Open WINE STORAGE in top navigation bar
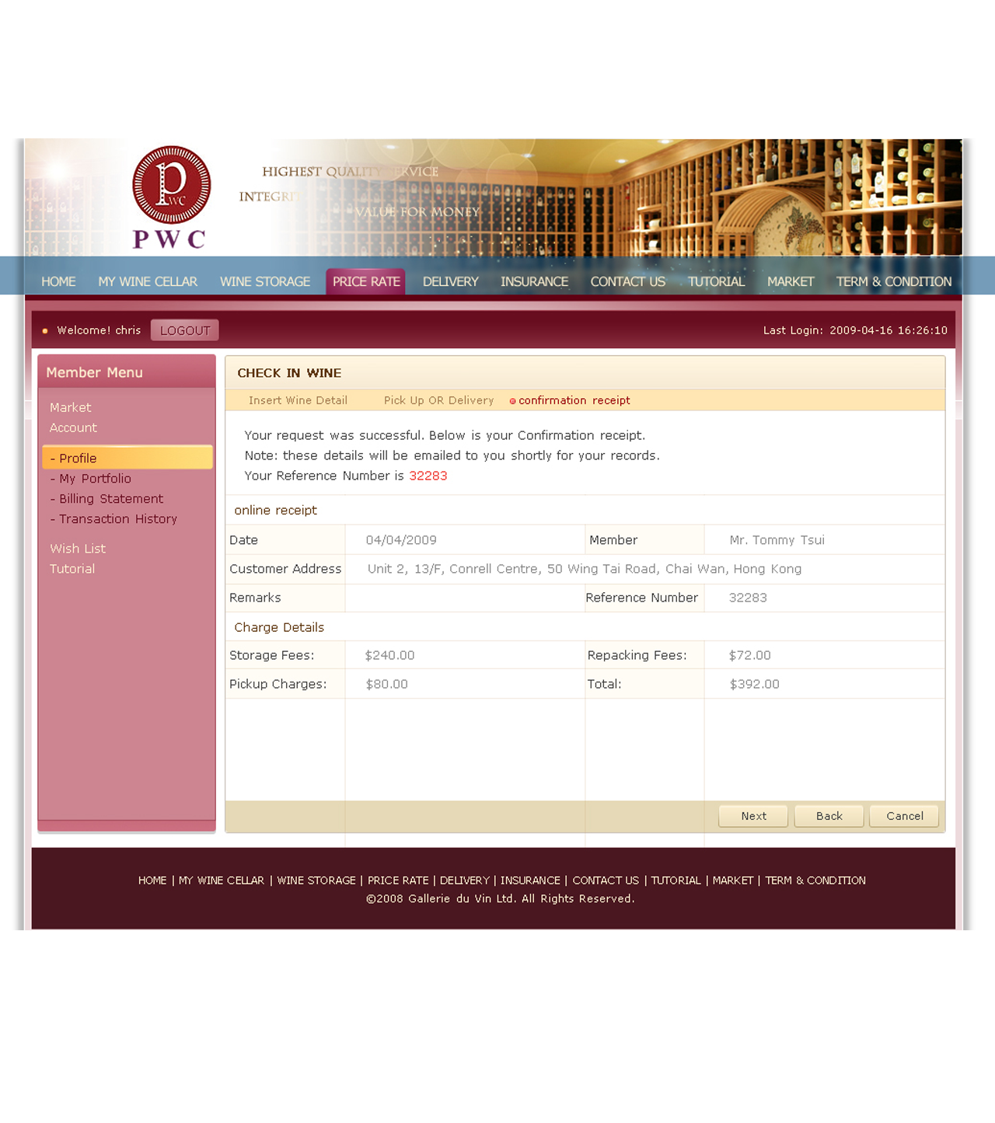The image size is (995, 1123). 265,281
